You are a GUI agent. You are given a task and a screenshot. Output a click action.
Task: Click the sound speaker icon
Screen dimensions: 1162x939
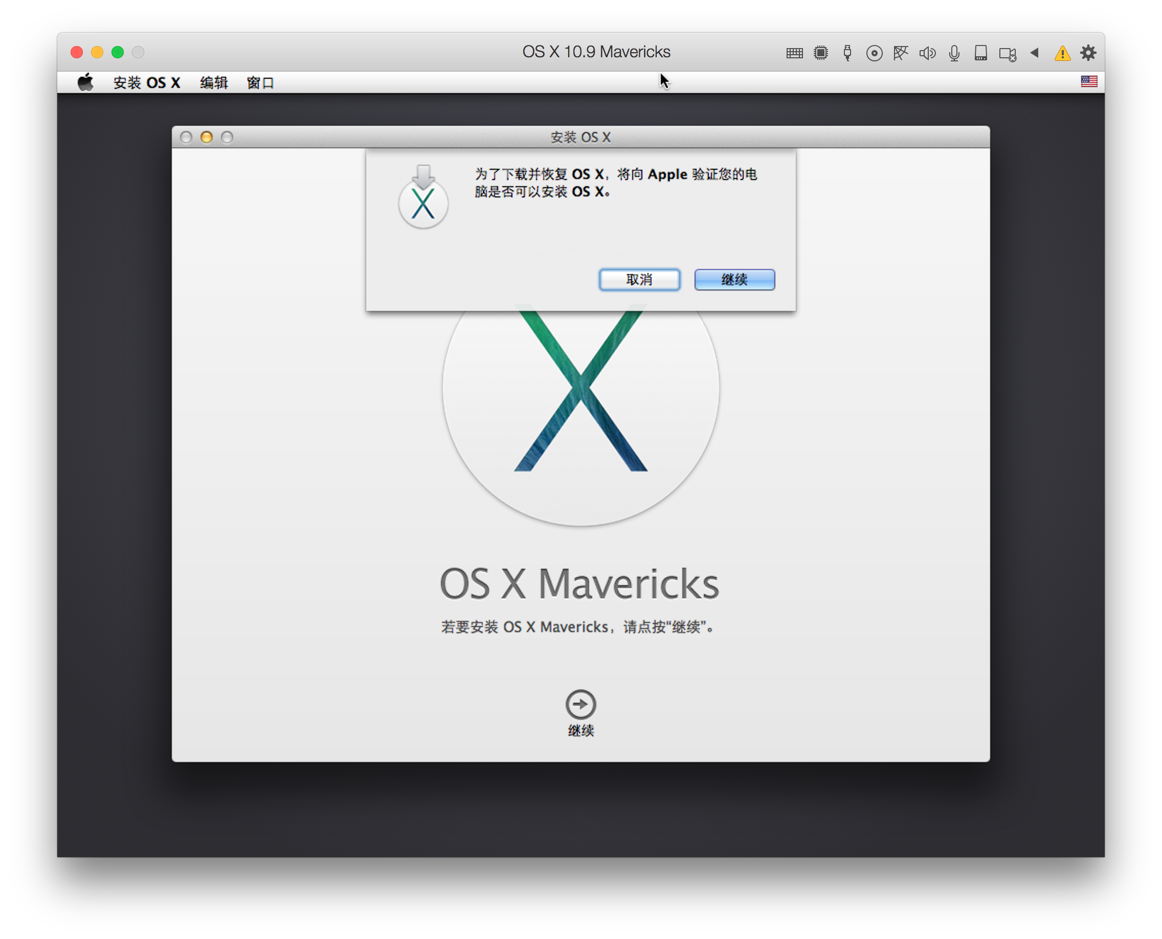[927, 53]
